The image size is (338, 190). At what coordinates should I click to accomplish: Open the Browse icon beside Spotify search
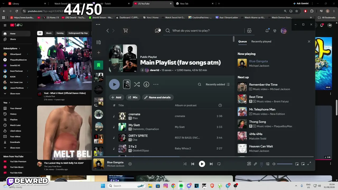pos(249,31)
